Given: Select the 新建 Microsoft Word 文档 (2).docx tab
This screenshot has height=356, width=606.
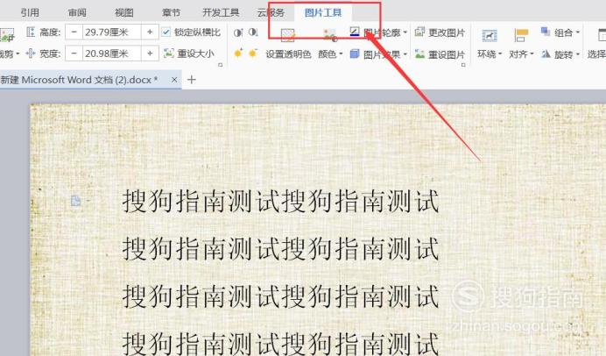Looking at the screenshot, I should (x=79, y=80).
